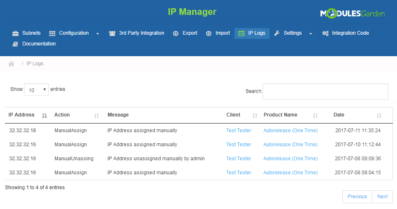Open Test Tester link dated 2017-07-08 08:04:15

pyautogui.click(x=239, y=173)
